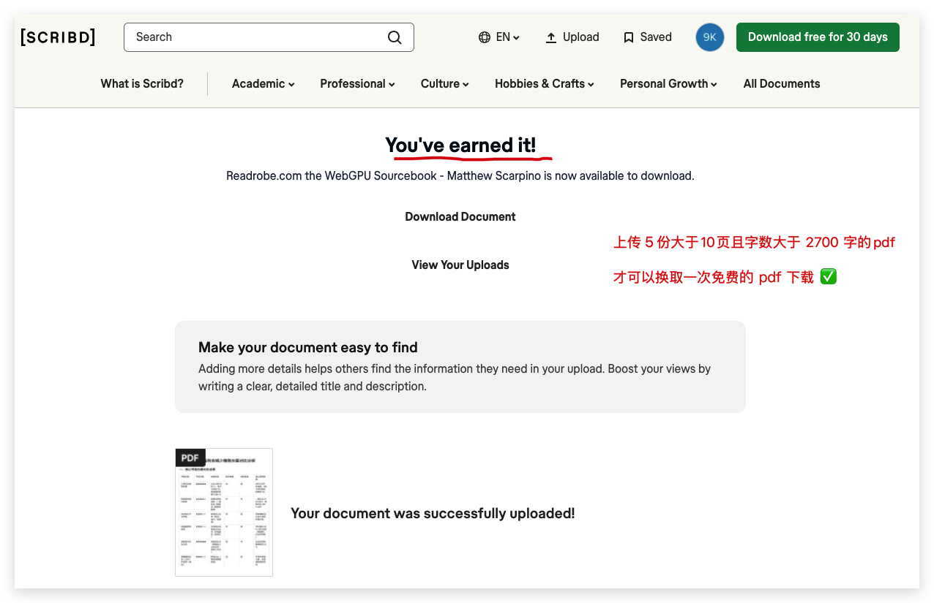Screen dimensions: 934x603
Task: Expand the Academic menu
Action: pos(264,84)
